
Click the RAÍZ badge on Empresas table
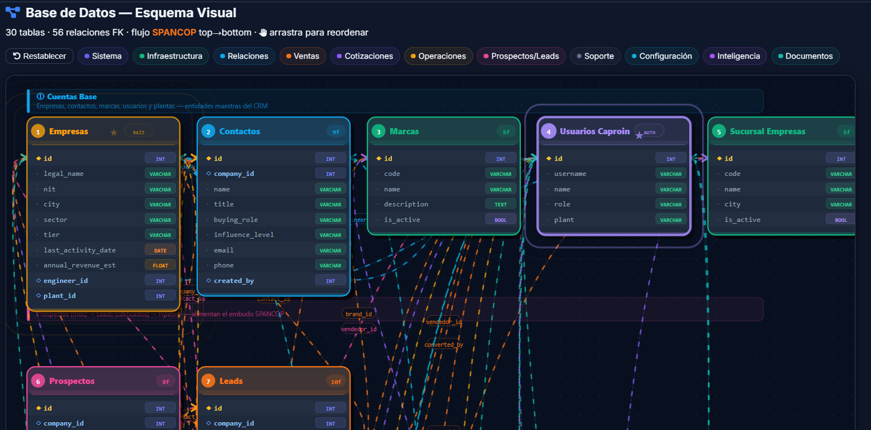(138, 132)
